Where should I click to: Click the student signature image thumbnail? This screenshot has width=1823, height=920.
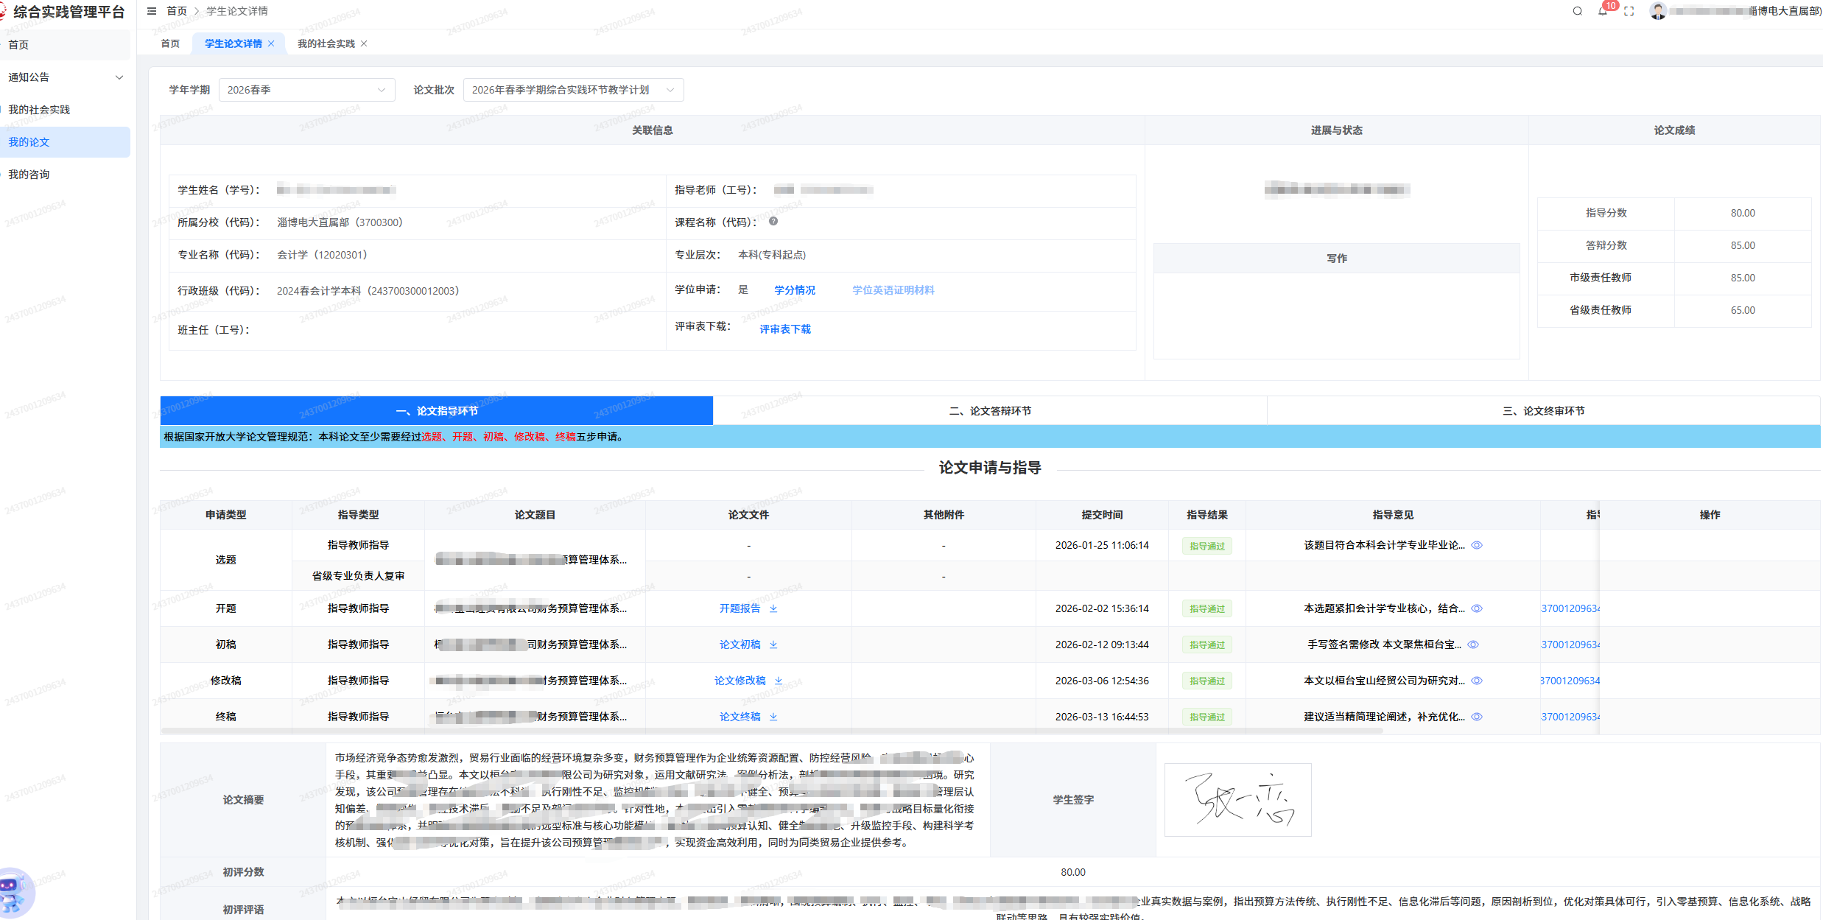click(x=1237, y=800)
